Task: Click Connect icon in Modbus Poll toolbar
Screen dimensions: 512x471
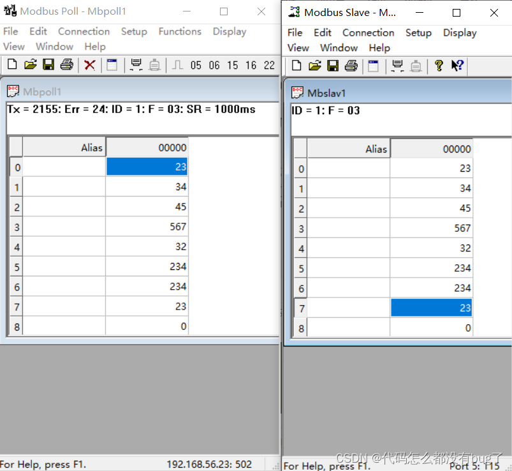Action: pyautogui.click(x=136, y=64)
